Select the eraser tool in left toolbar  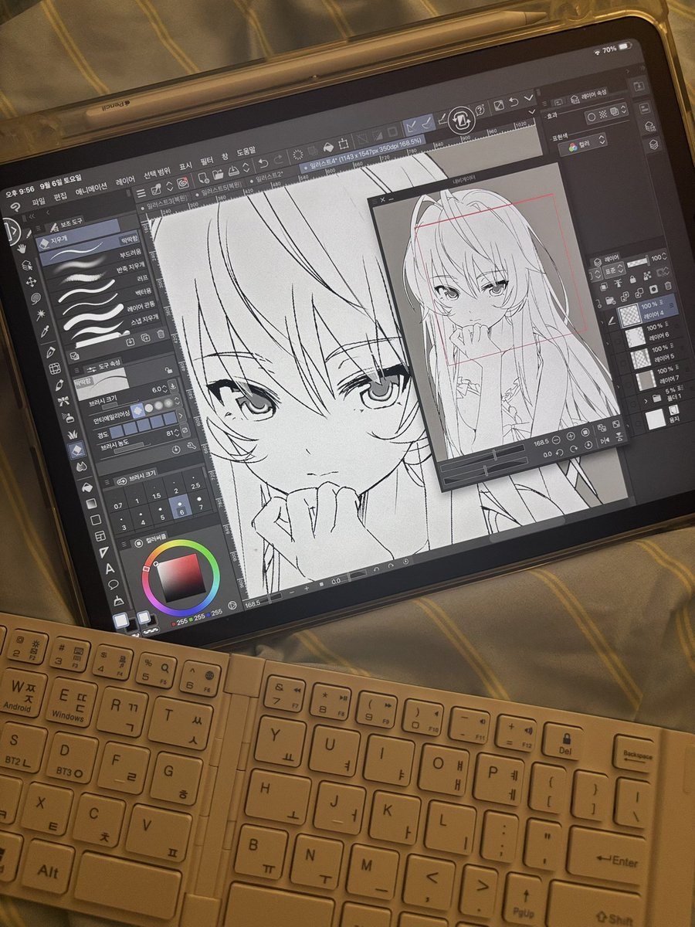[x=77, y=450]
